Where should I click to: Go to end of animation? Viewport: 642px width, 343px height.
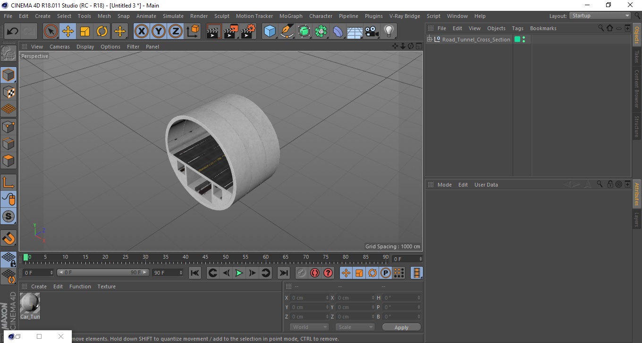point(284,273)
